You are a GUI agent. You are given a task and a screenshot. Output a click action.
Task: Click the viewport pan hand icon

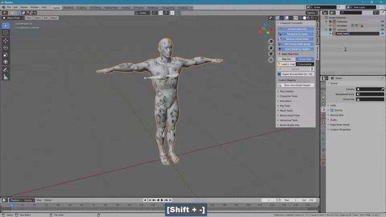point(271,48)
